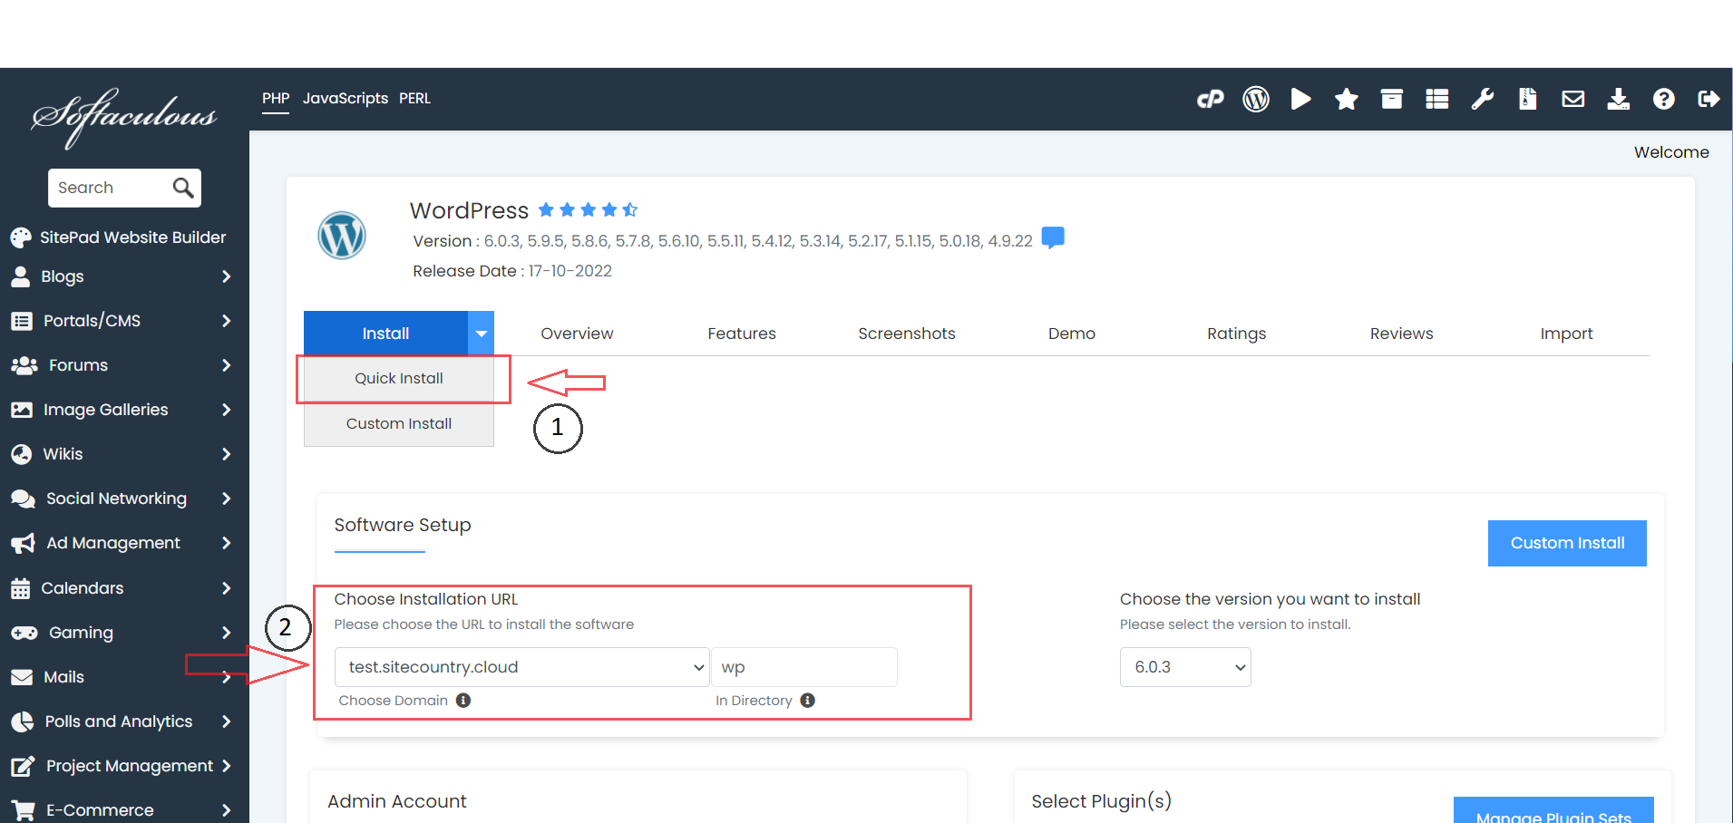Viewport: 1733px width, 823px height.
Task: Click the blue Custom Install button
Action: 1567,543
